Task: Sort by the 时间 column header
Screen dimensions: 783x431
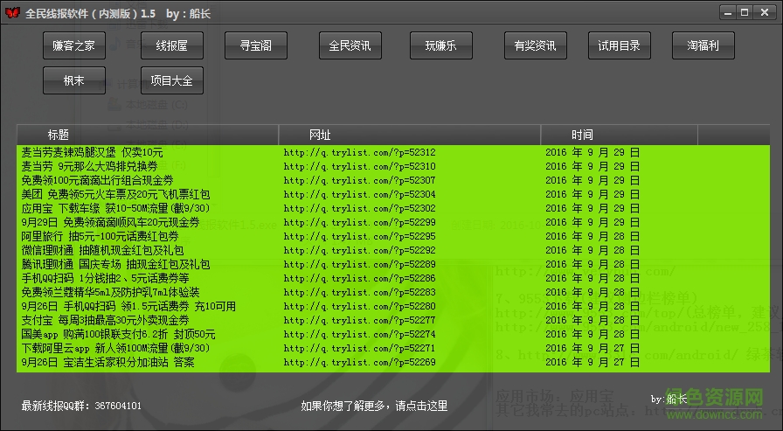Action: click(620, 135)
